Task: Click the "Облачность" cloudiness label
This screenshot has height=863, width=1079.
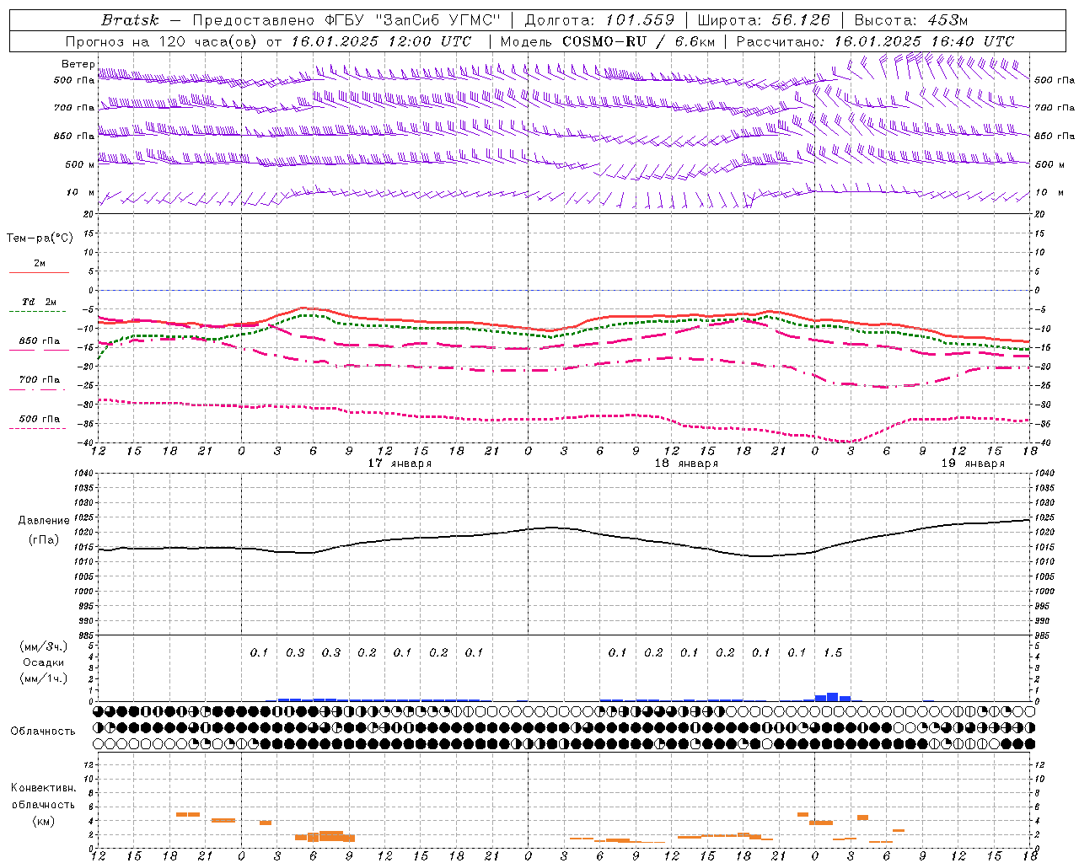Action: 43,732
